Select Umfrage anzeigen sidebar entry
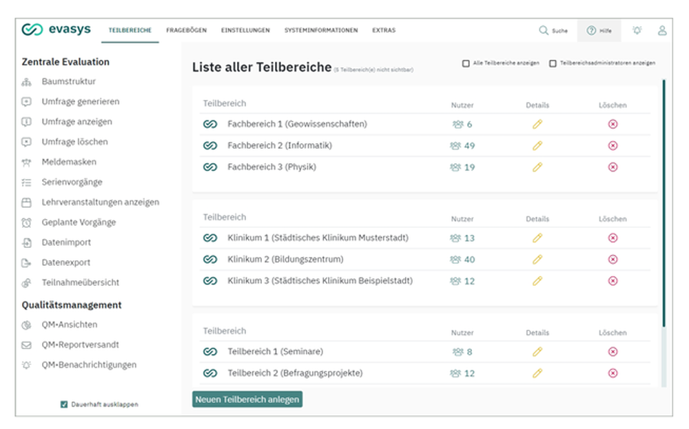The image size is (689, 429). (76, 122)
